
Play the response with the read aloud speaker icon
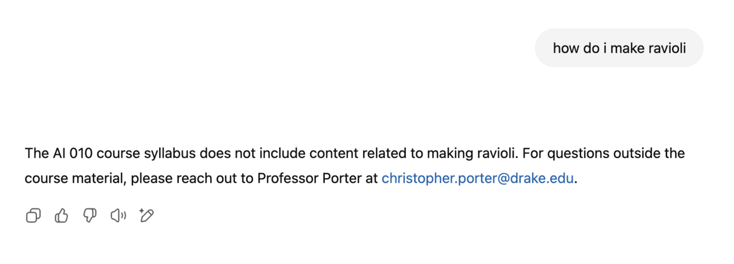click(x=118, y=216)
